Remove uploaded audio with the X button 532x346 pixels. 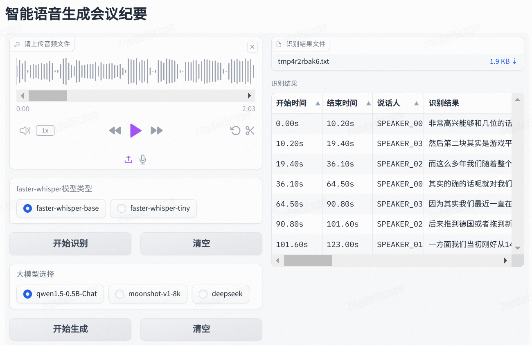click(x=252, y=47)
